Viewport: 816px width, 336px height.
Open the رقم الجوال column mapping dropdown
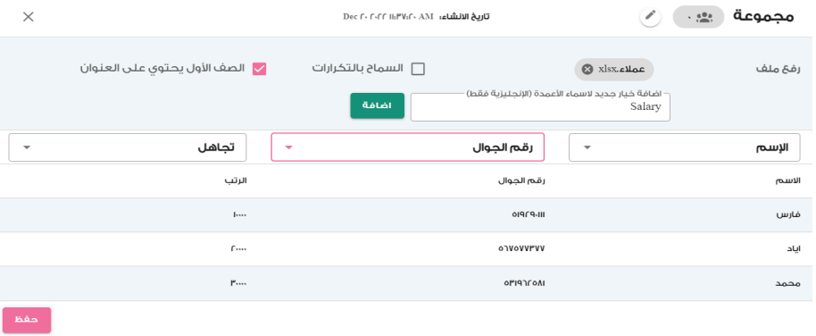[x=407, y=147]
